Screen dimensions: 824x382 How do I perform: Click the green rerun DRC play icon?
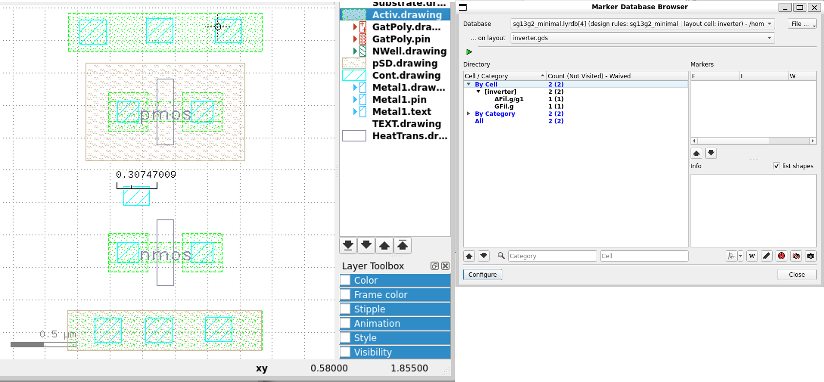click(469, 52)
